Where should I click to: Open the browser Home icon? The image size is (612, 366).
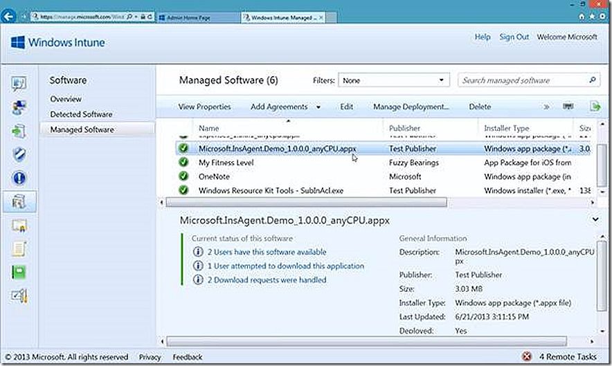(582, 17)
